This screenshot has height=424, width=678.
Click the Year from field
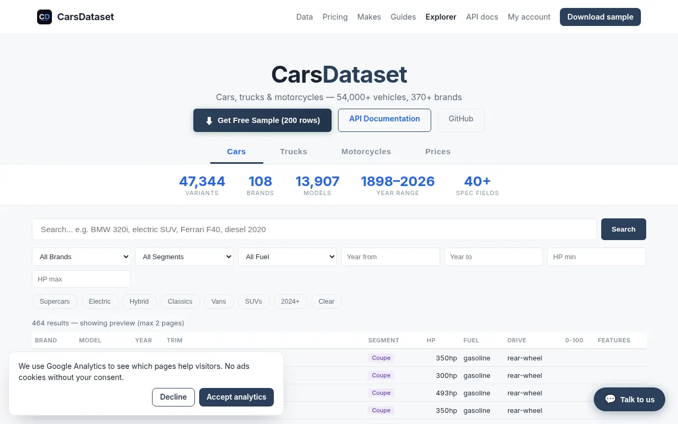pyautogui.click(x=390, y=257)
